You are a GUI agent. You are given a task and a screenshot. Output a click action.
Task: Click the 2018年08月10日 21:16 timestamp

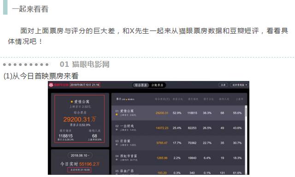85,85
